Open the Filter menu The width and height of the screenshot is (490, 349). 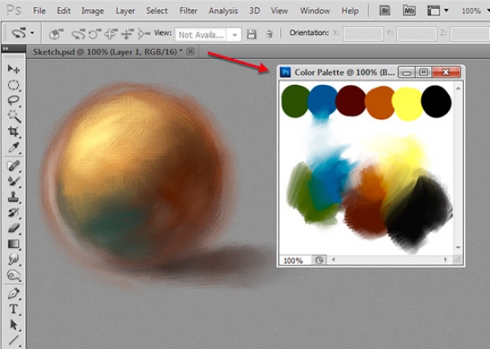click(x=188, y=11)
